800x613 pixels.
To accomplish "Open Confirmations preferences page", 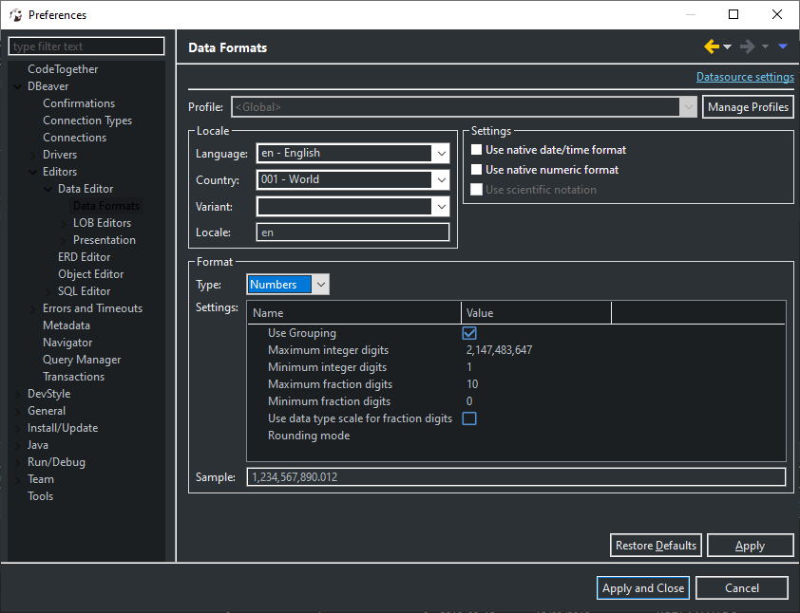I will [79, 103].
